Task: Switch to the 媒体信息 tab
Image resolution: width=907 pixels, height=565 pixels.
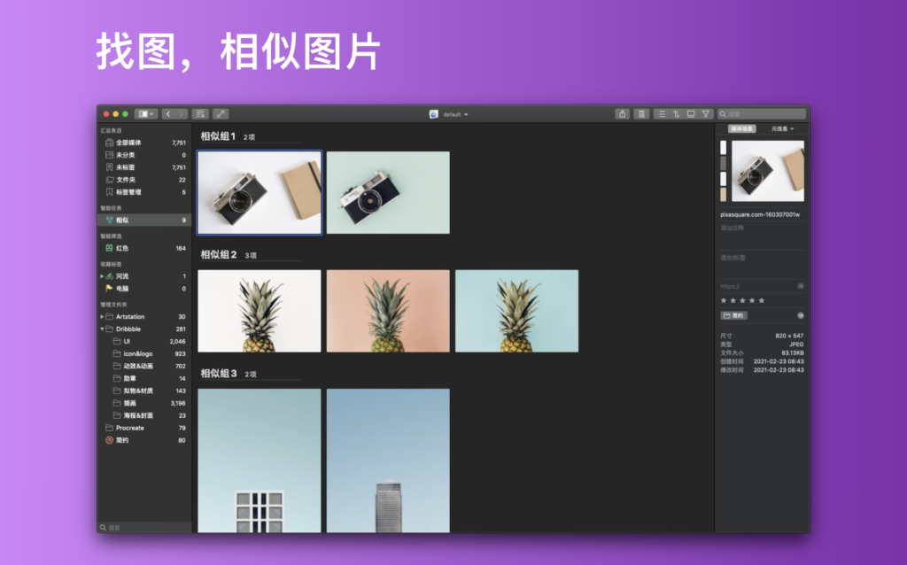Action: click(x=741, y=127)
